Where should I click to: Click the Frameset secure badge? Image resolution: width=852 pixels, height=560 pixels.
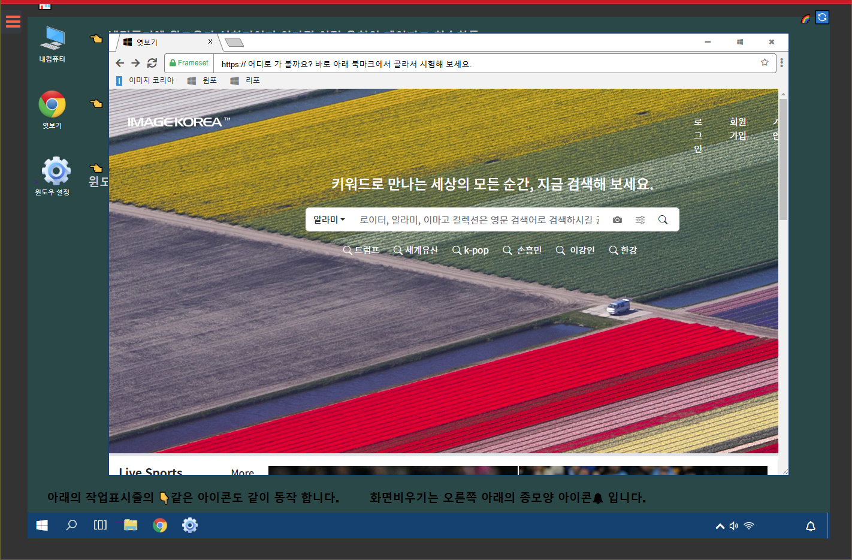coord(189,63)
